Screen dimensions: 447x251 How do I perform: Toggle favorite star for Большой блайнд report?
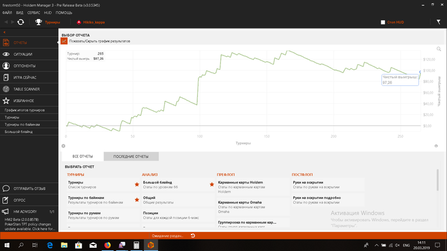pos(212,185)
